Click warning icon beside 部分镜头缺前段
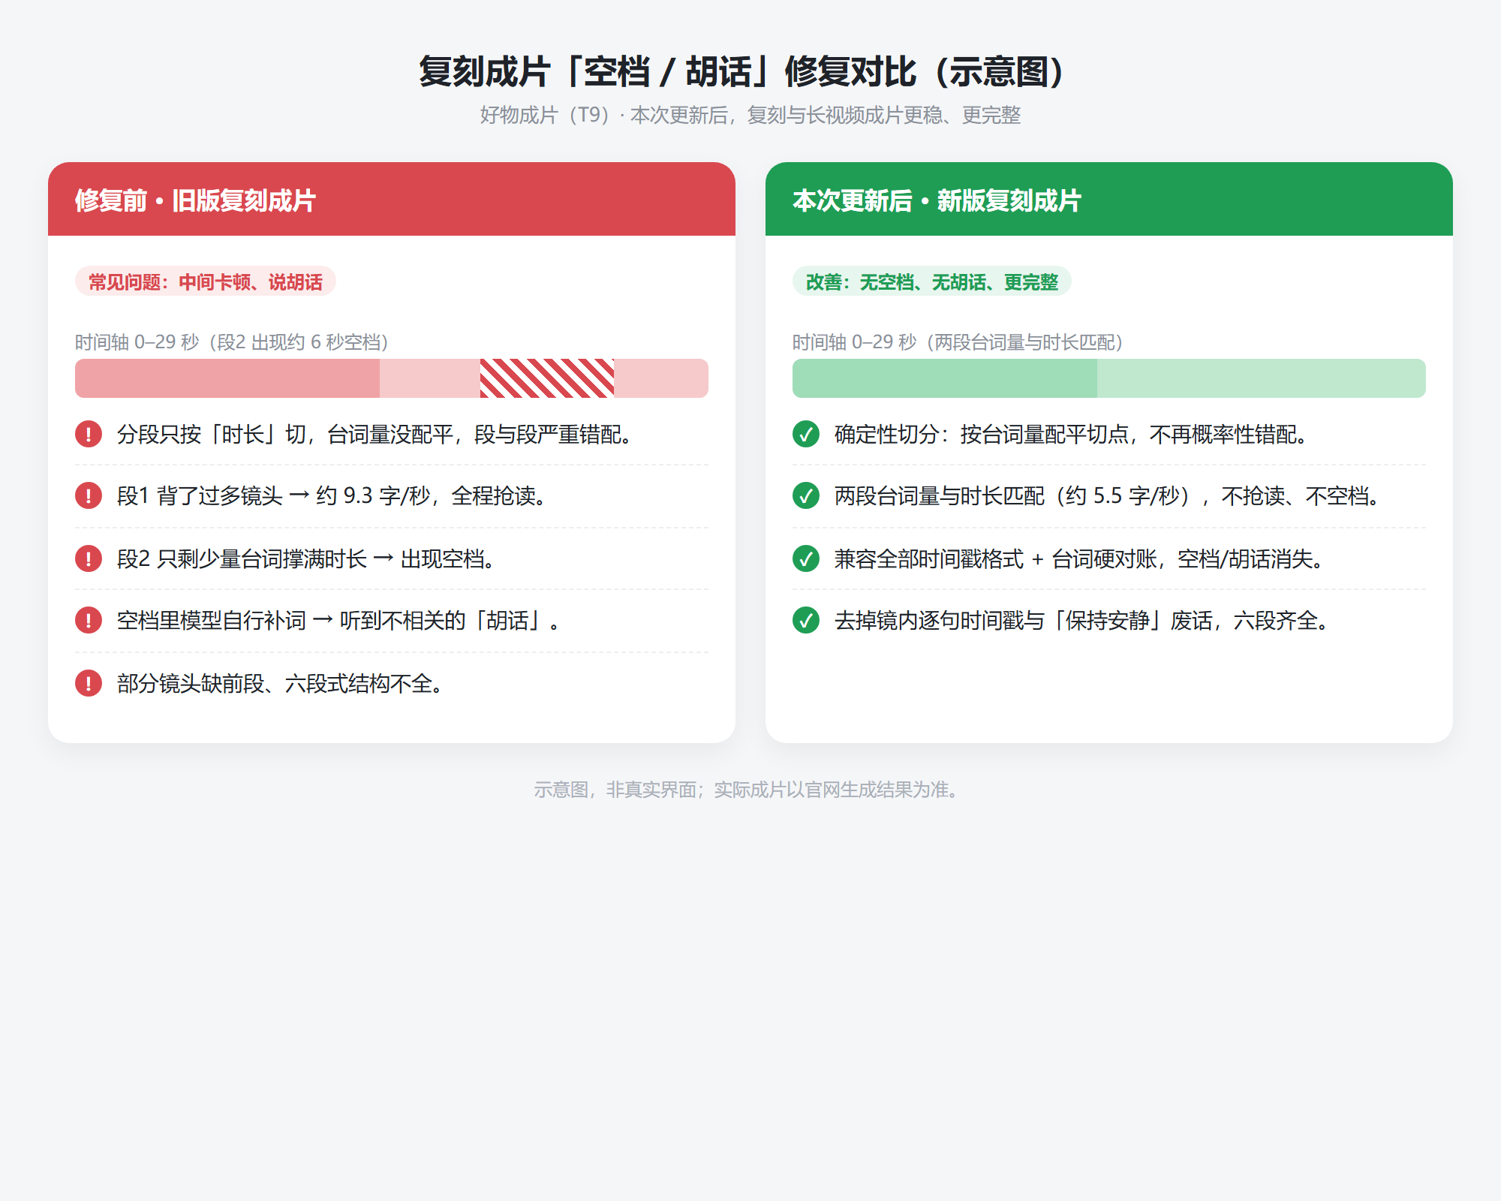Screen dimensions: 1501x1201 [x=89, y=683]
